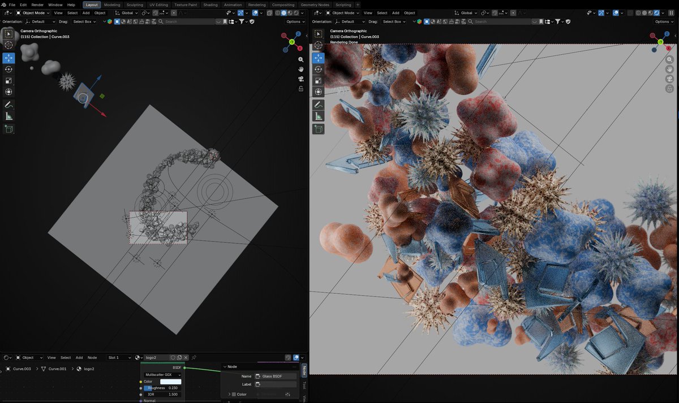Unlink the logo2 material with X
679x403 pixels.
point(186,357)
